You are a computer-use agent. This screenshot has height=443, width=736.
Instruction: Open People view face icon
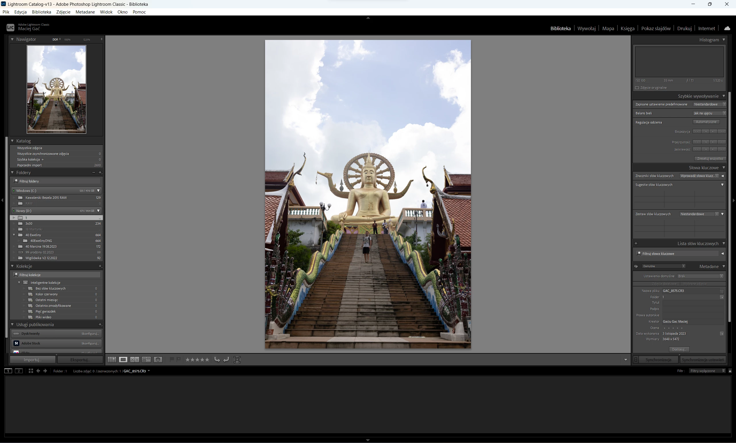[158, 360]
